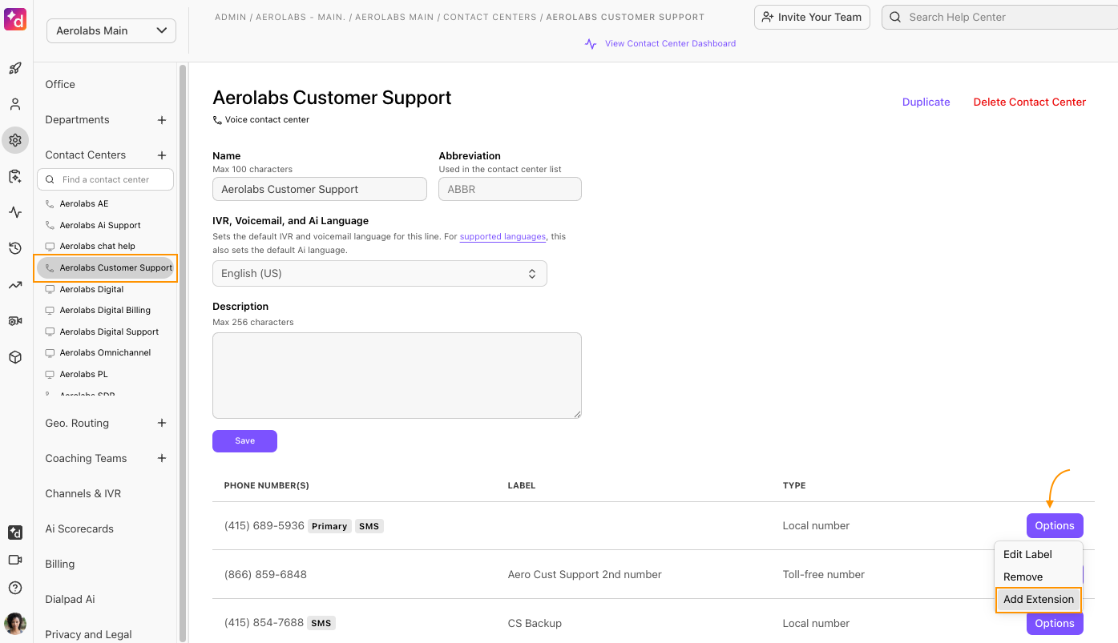Add a new department with plus icon
Screen dimensions: 1118x643
pos(162,120)
